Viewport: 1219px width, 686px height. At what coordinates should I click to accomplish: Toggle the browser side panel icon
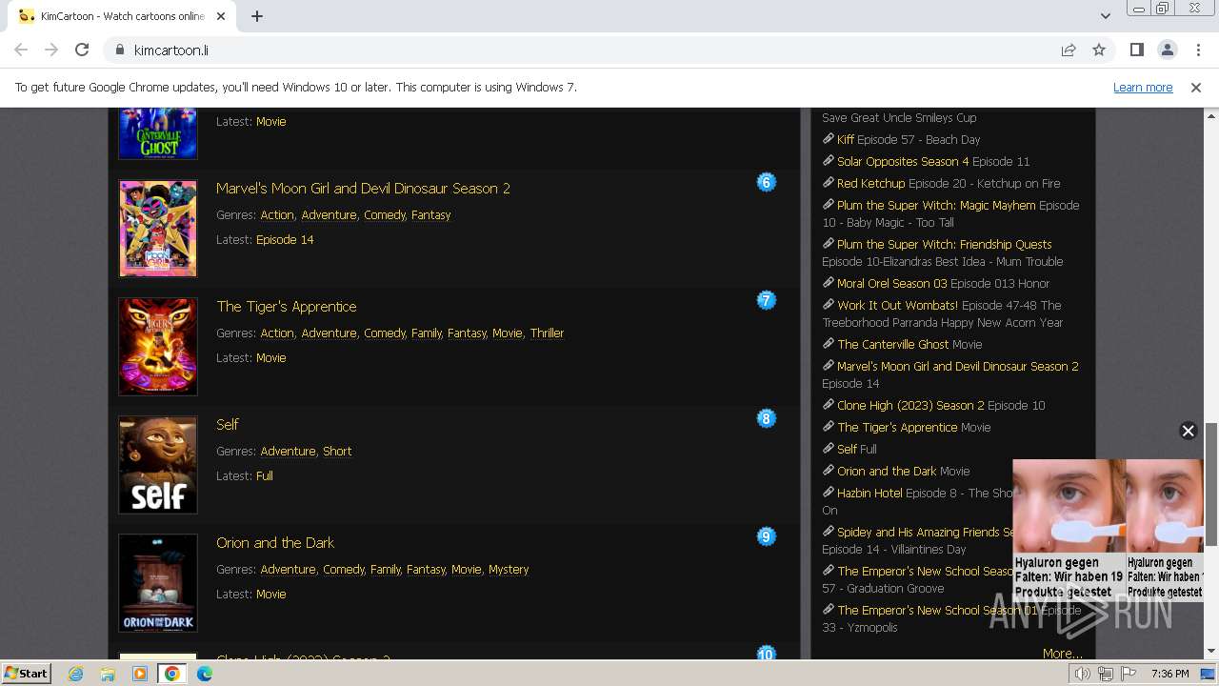pyautogui.click(x=1136, y=50)
